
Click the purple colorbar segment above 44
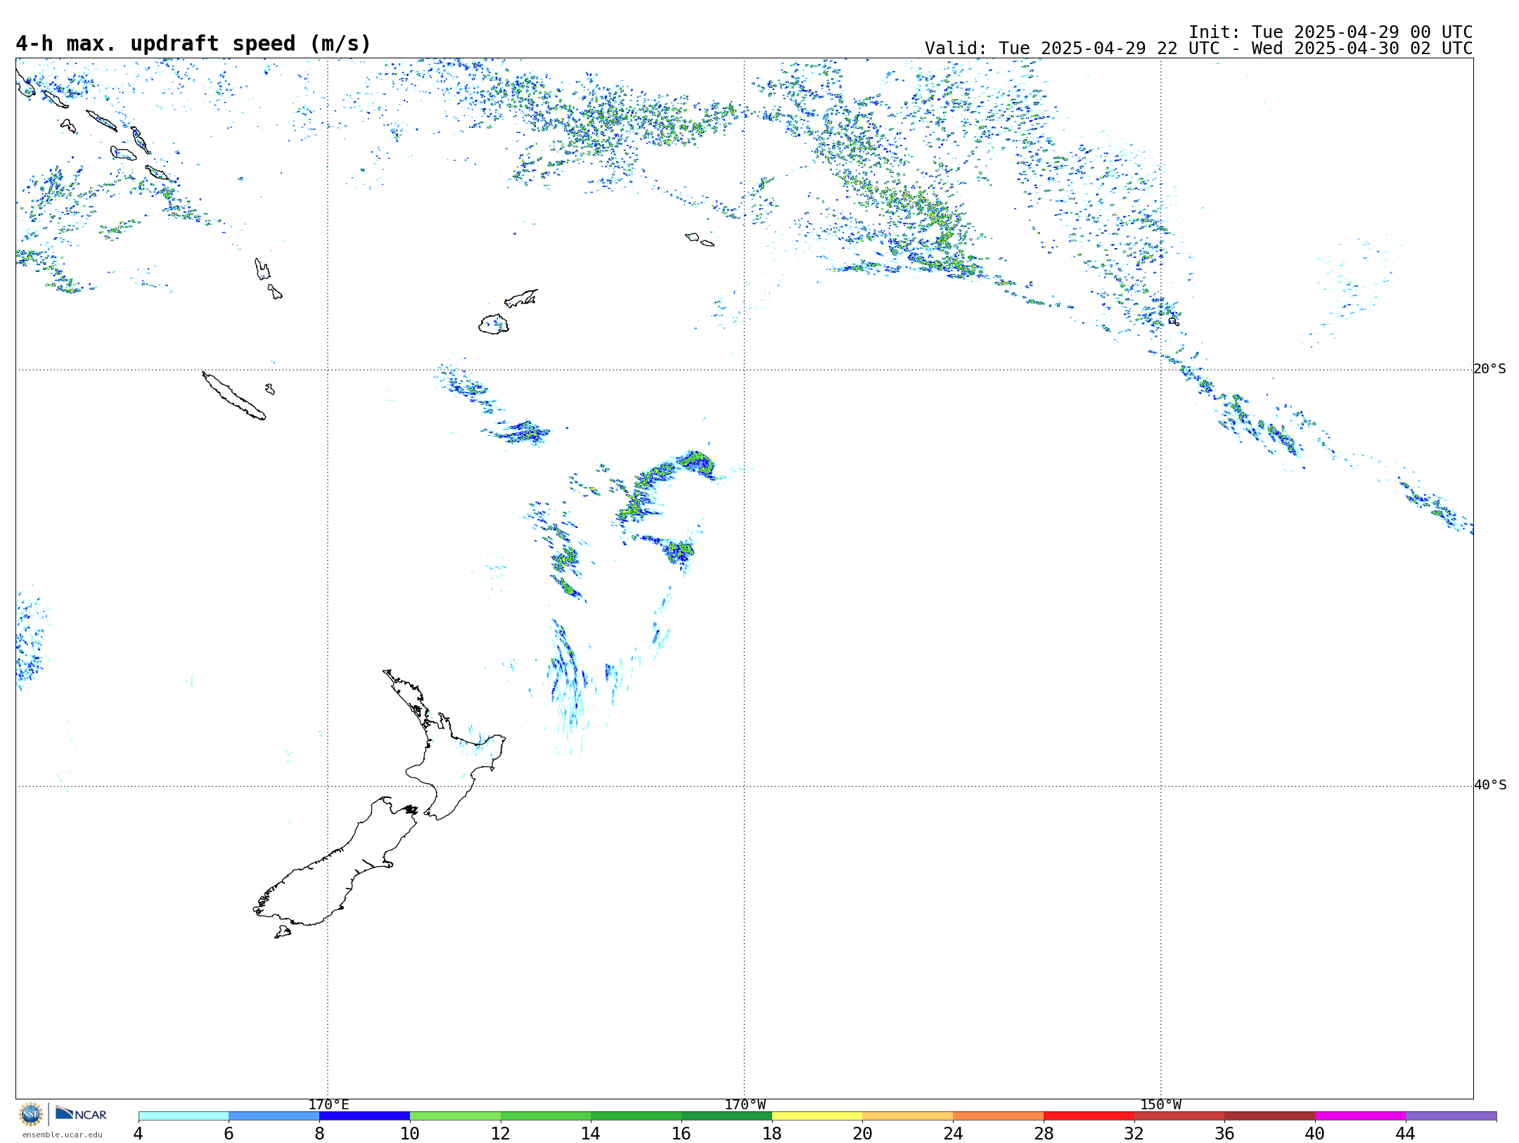click(1451, 1116)
